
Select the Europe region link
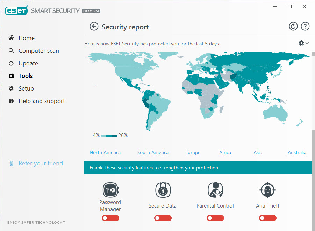193,152
